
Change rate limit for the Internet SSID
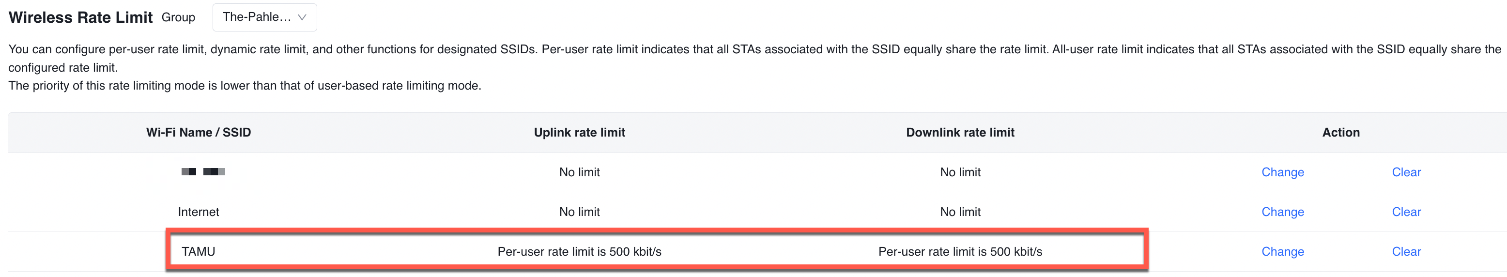[1282, 212]
